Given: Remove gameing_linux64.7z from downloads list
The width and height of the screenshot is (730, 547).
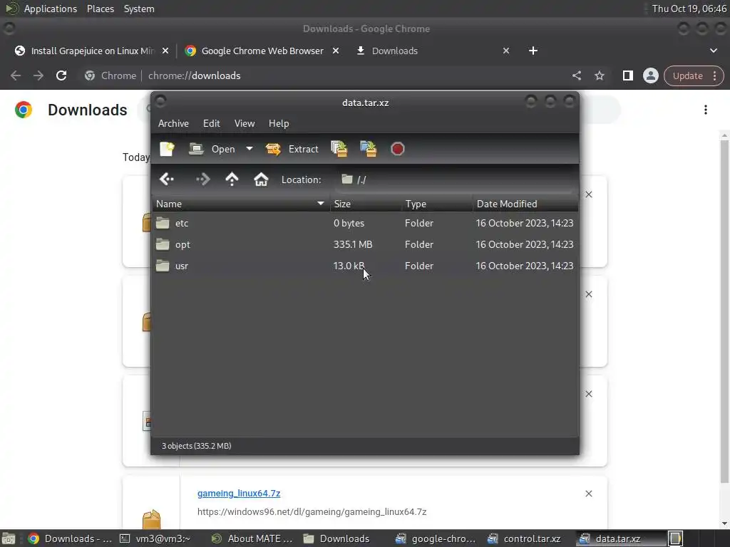Looking at the screenshot, I should pyautogui.click(x=588, y=494).
